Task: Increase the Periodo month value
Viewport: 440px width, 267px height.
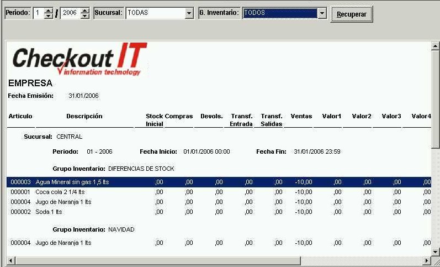Action: 48,10
